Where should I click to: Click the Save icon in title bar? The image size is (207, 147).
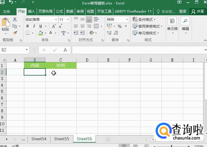pyautogui.click(x=2, y=2)
